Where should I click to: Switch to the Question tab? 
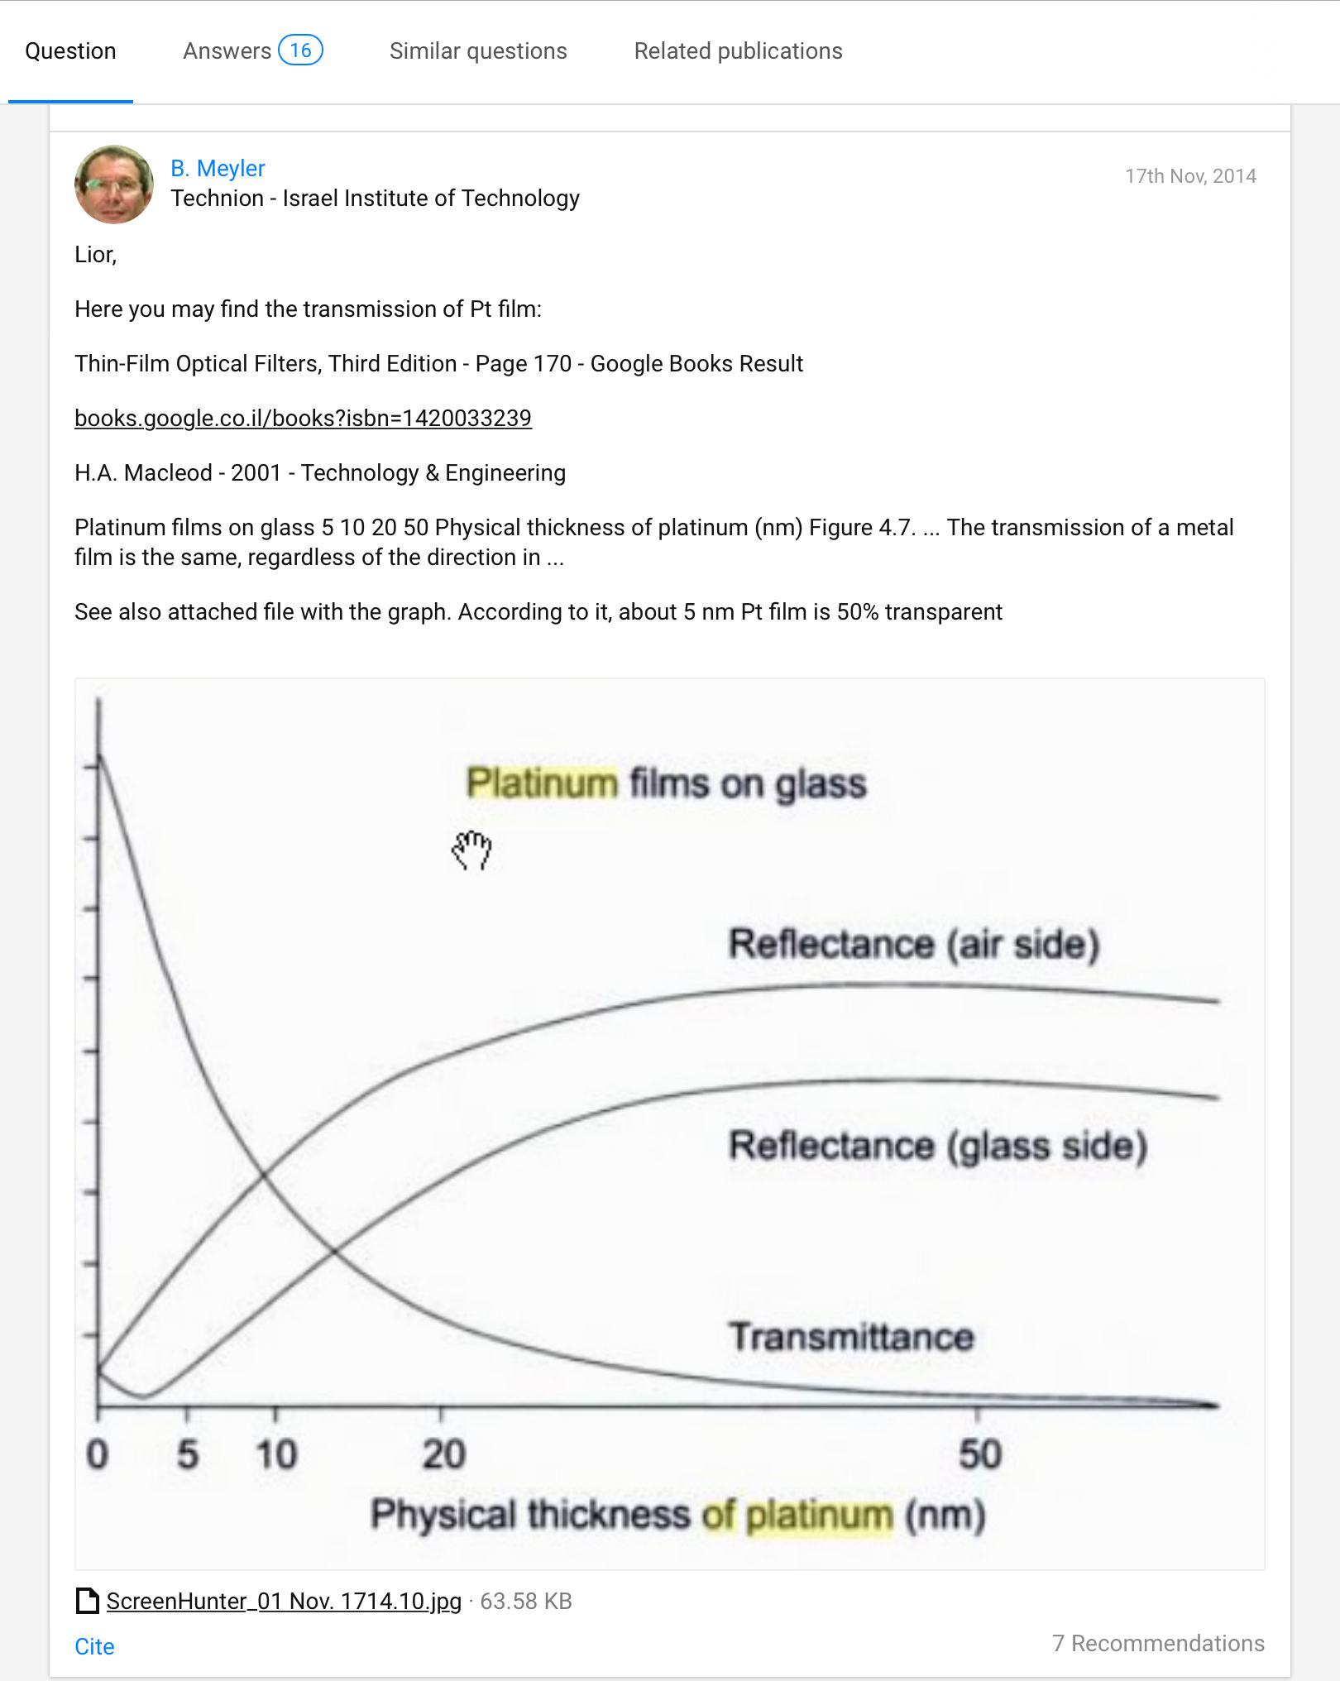70,51
